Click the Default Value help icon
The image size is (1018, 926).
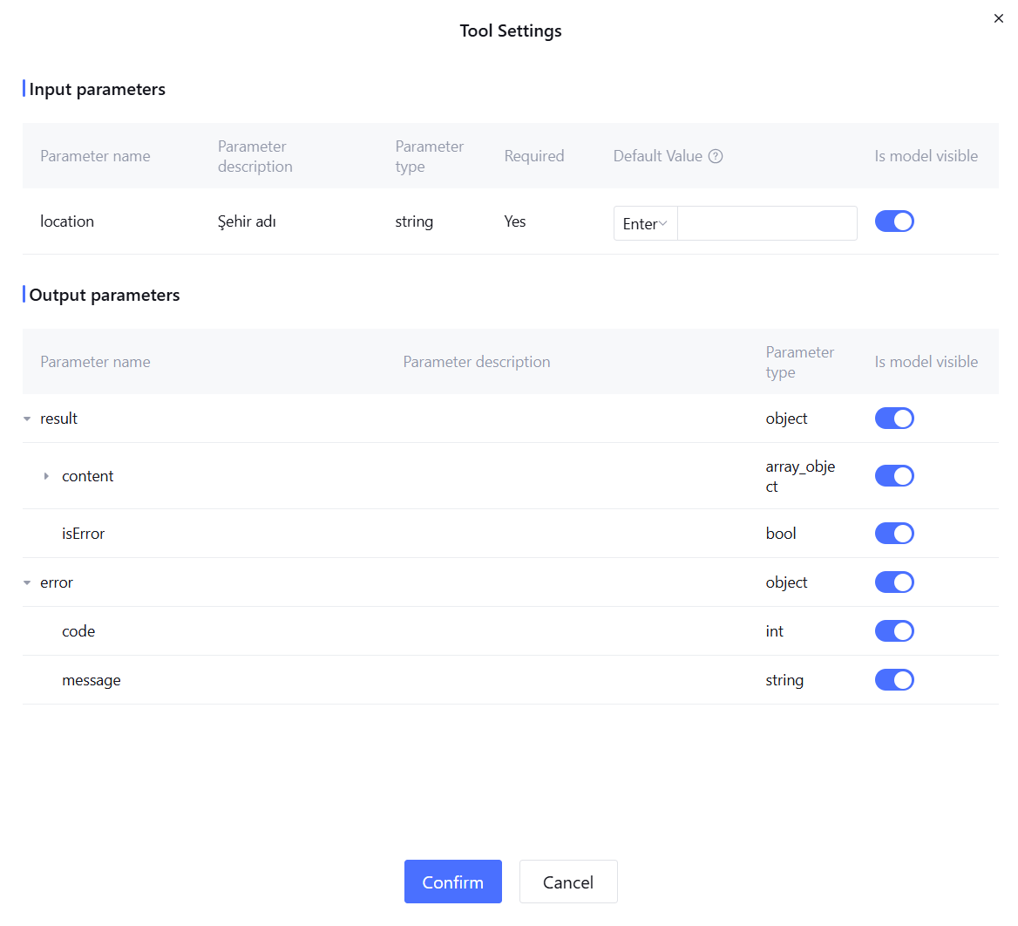(x=715, y=156)
